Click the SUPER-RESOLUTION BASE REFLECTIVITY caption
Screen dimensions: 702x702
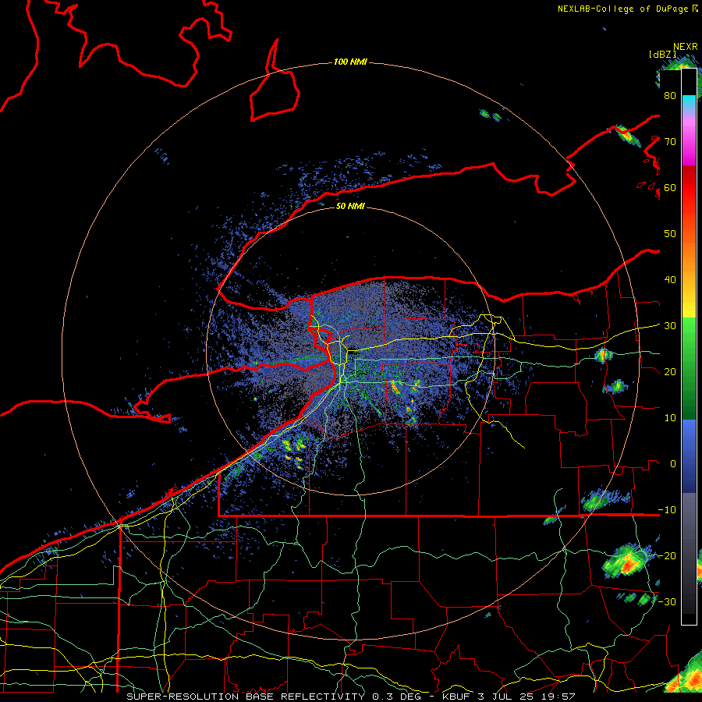point(246,697)
